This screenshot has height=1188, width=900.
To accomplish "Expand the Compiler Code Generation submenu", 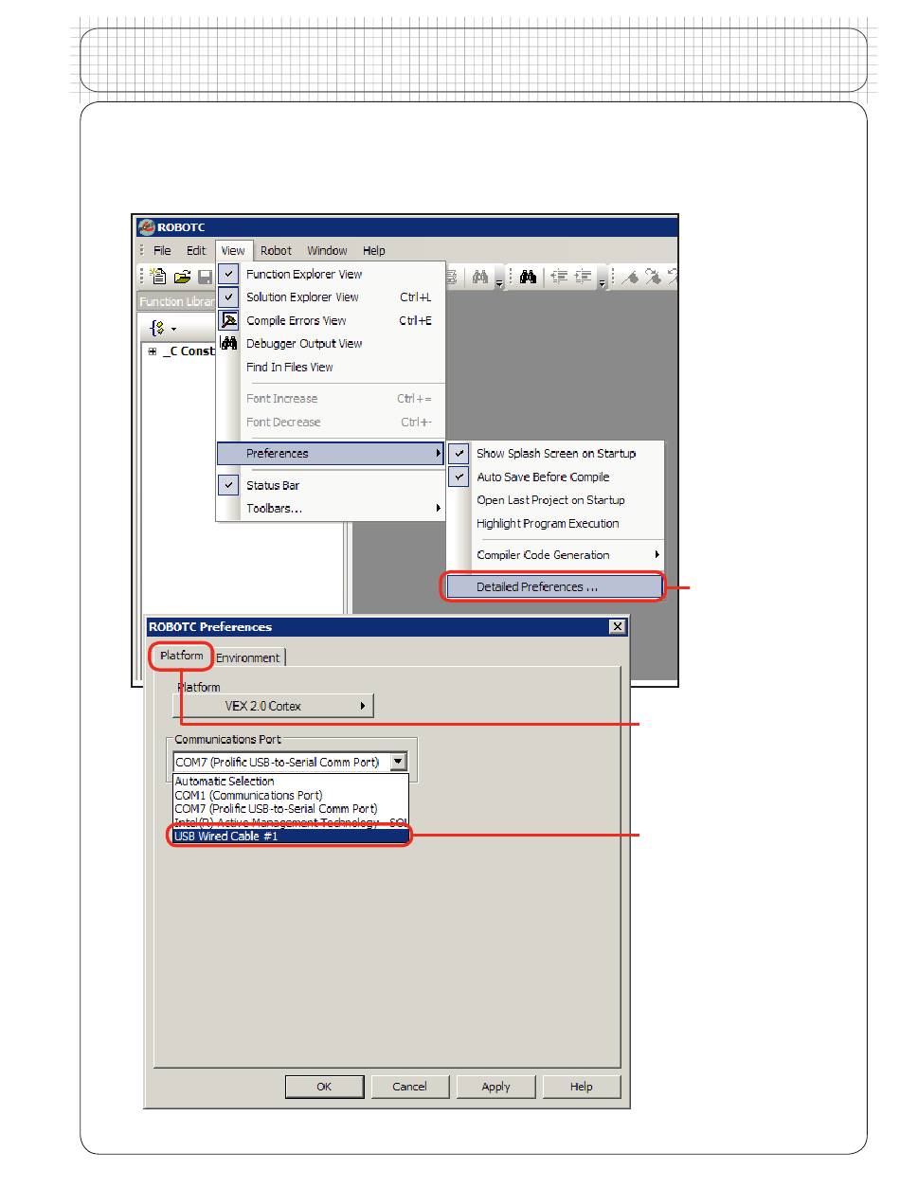I will coord(555,555).
